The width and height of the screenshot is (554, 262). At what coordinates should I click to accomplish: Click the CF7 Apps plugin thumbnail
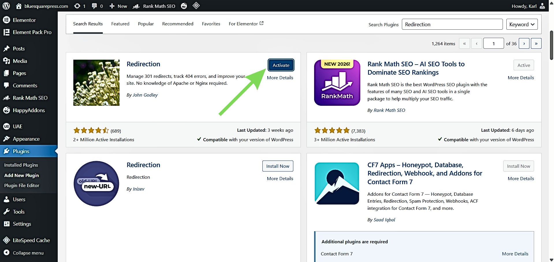337,184
